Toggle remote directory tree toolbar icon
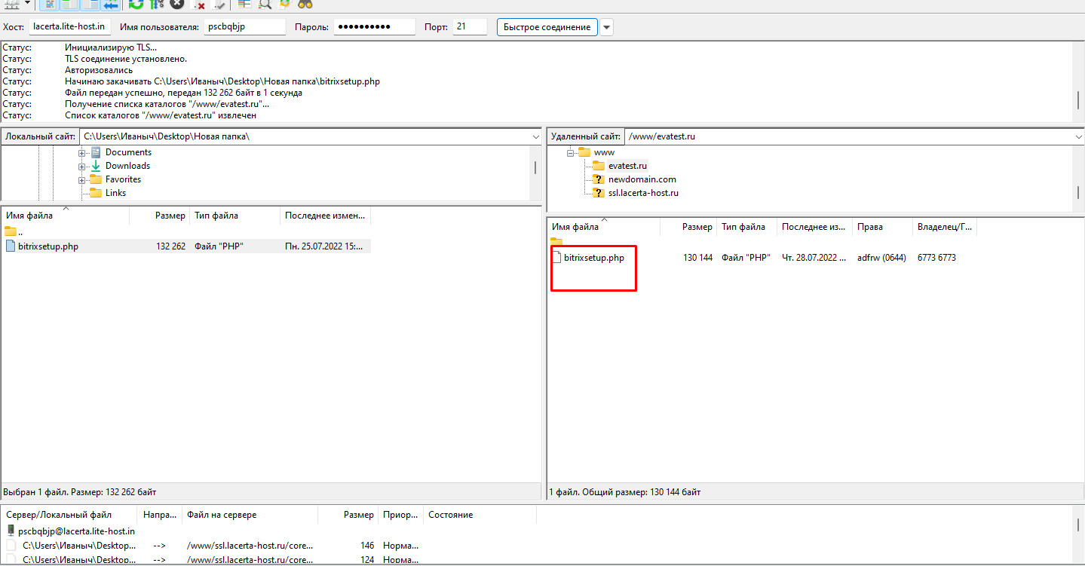 [90, 4]
